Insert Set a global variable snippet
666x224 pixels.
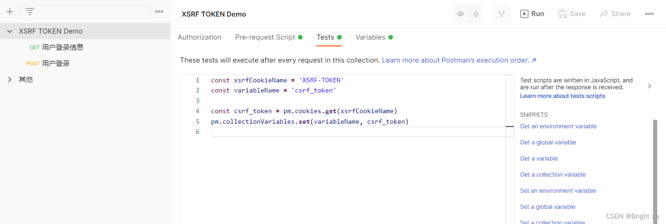tap(547, 207)
